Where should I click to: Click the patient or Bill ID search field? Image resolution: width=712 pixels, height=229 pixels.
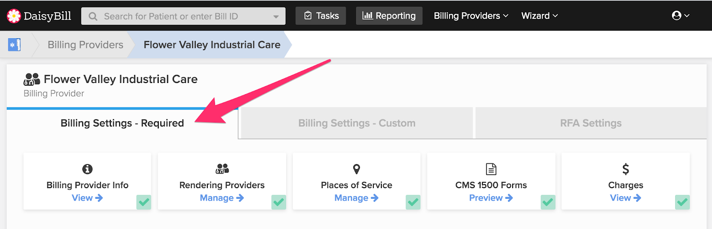point(183,16)
